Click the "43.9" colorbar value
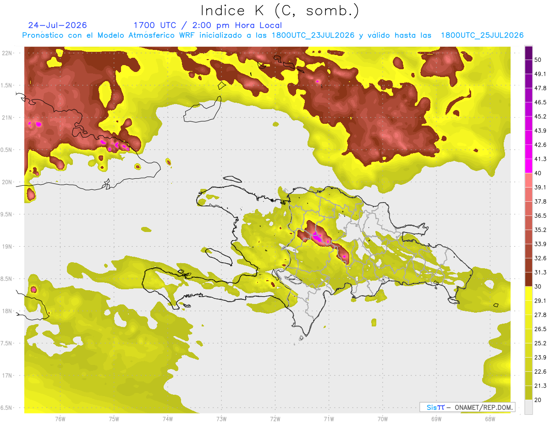The image size is (550, 425). 540,131
